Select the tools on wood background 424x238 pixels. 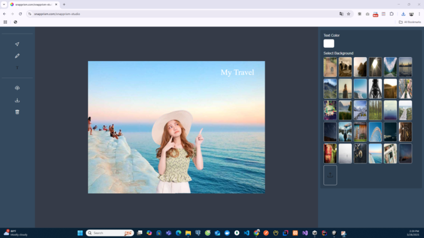pyautogui.click(x=405, y=132)
